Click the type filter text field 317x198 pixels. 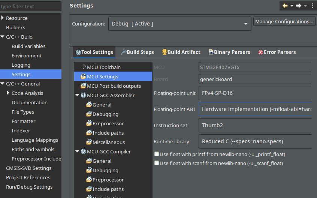[x=30, y=6]
